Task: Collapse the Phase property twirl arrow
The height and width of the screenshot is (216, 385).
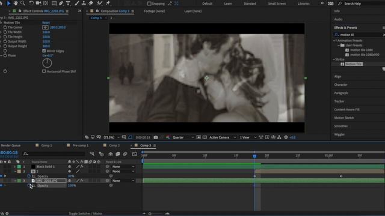Action: [1, 56]
